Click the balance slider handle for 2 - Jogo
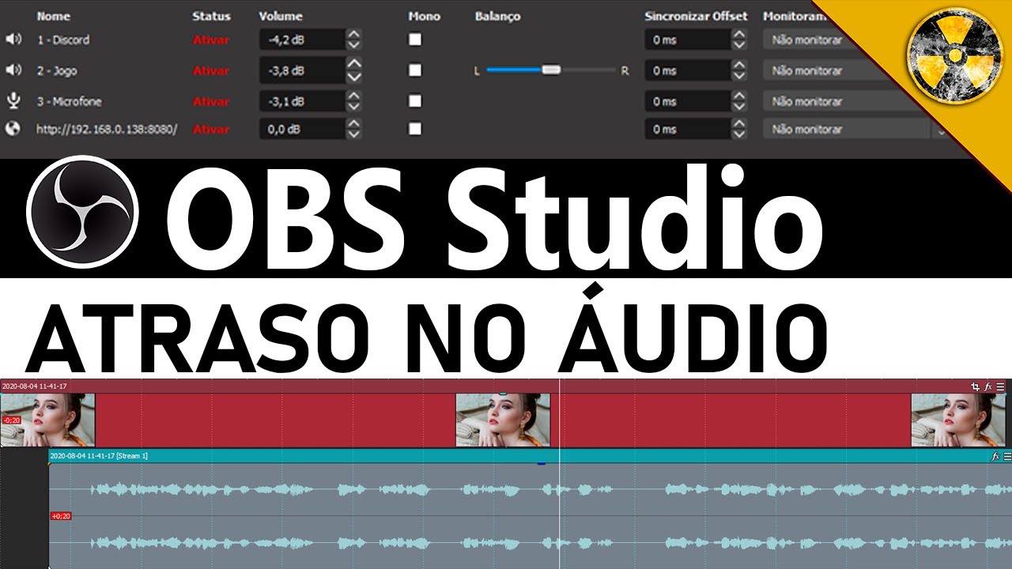This screenshot has height=569, width=1012. click(551, 70)
